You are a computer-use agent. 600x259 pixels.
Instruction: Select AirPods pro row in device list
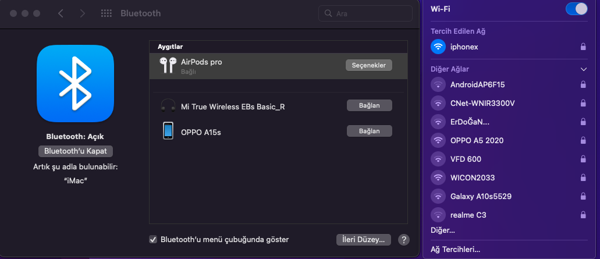(x=278, y=66)
